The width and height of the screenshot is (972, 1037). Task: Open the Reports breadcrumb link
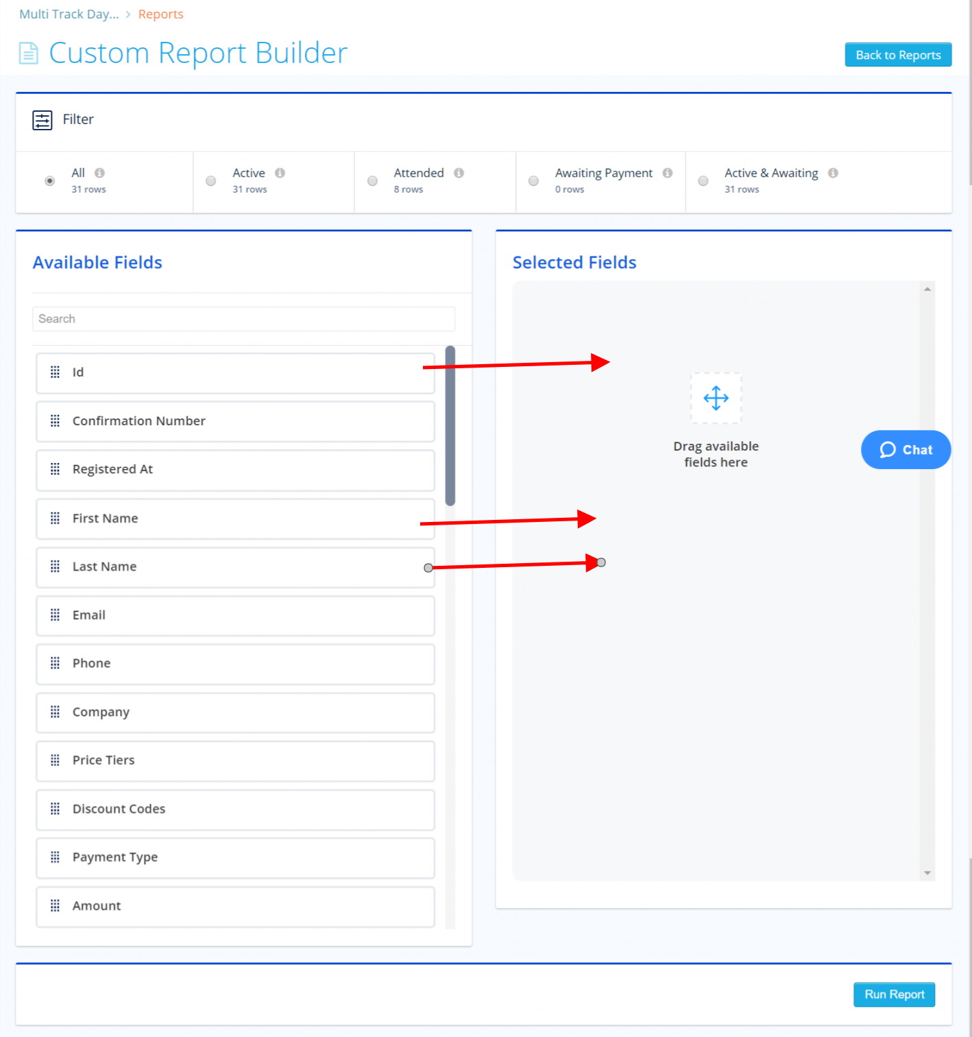click(161, 14)
